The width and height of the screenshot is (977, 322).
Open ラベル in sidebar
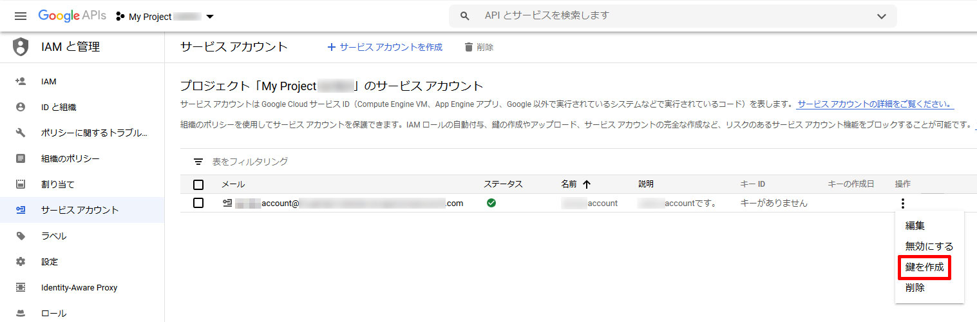point(82,236)
